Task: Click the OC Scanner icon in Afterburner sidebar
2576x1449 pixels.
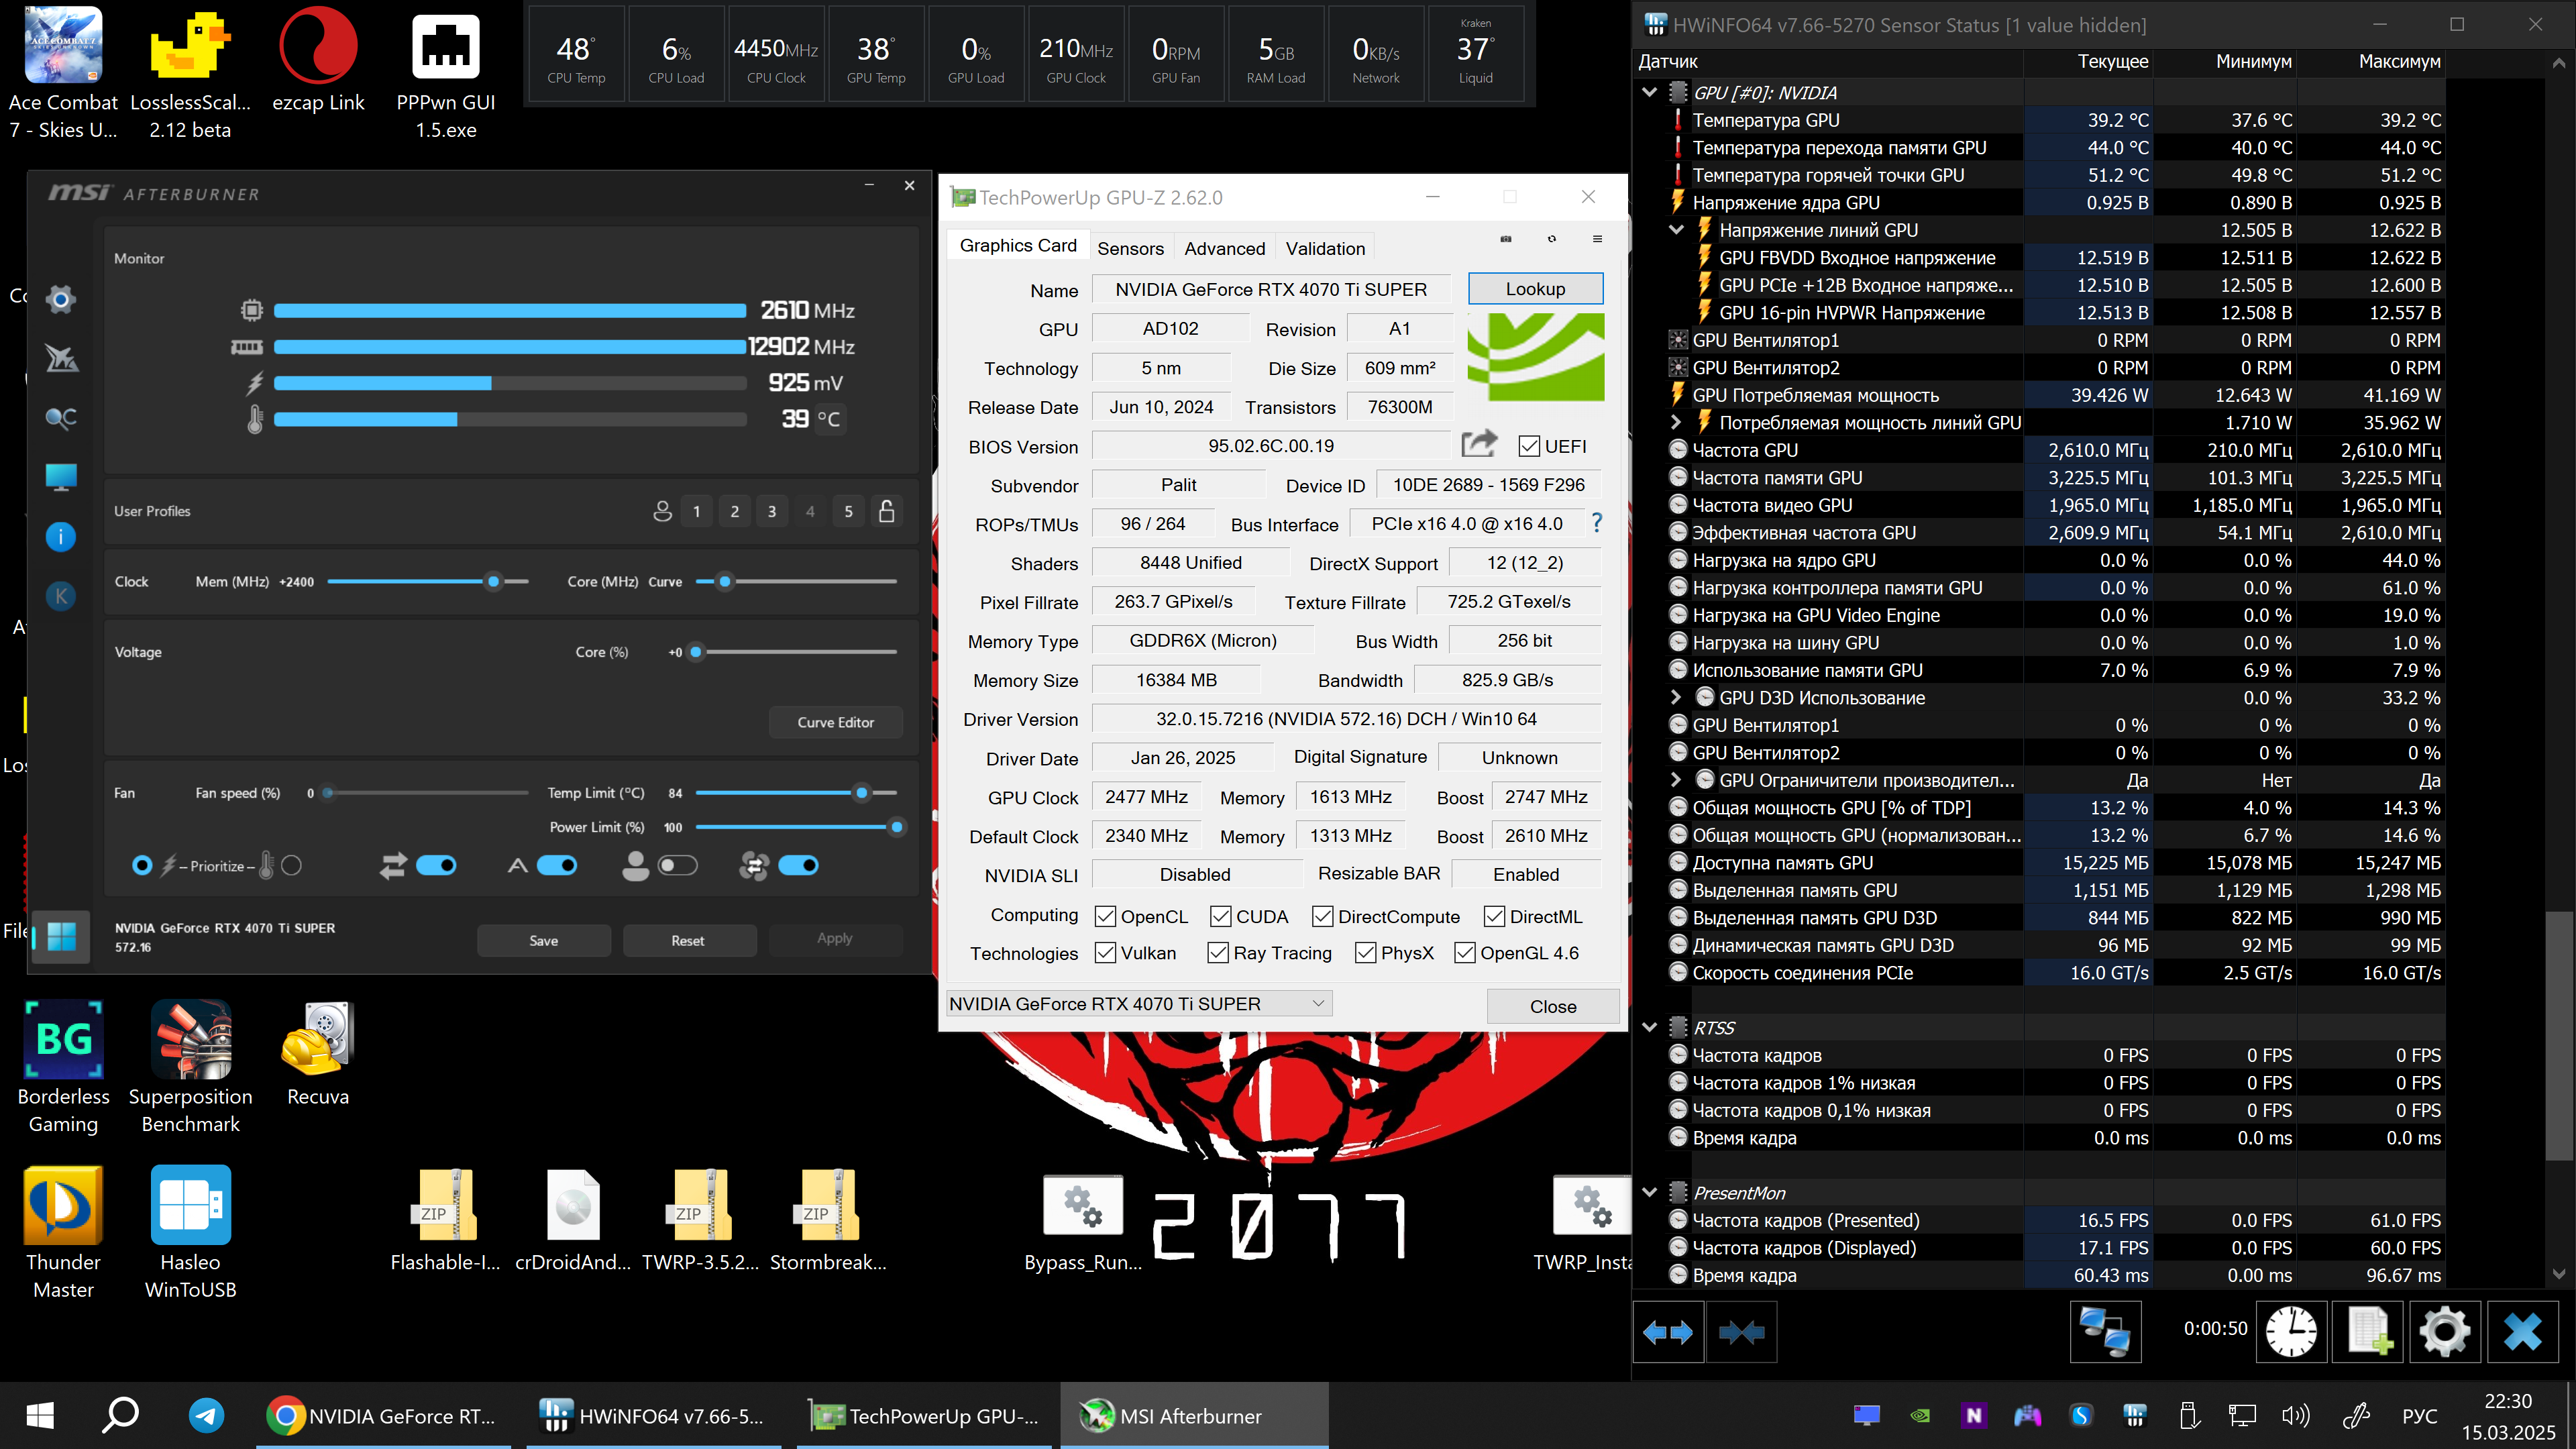Action: (x=60, y=418)
